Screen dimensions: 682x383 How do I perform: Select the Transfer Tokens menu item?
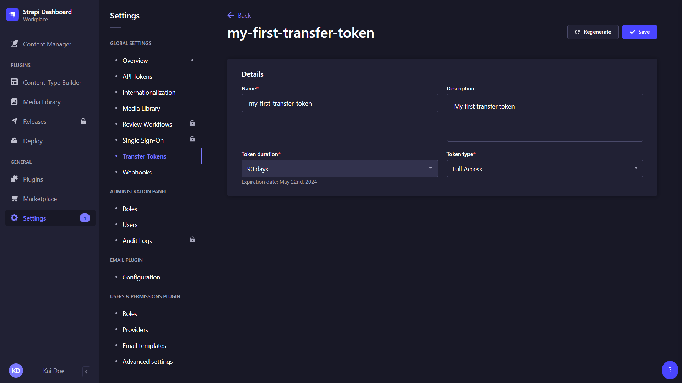(x=144, y=156)
